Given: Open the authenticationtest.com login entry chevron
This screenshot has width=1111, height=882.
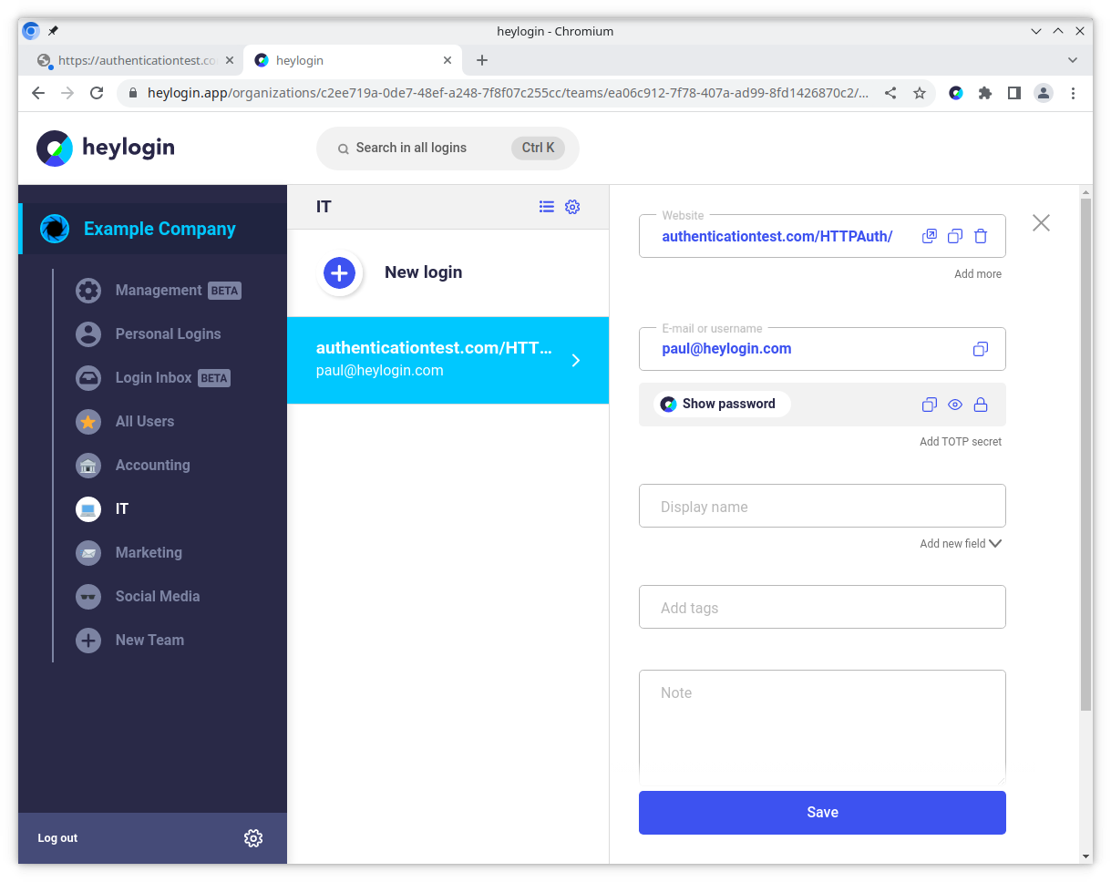Looking at the screenshot, I should [576, 361].
